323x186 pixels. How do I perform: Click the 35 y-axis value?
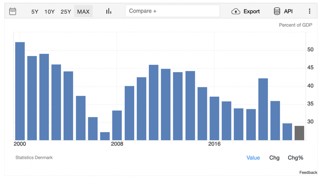pos(310,104)
